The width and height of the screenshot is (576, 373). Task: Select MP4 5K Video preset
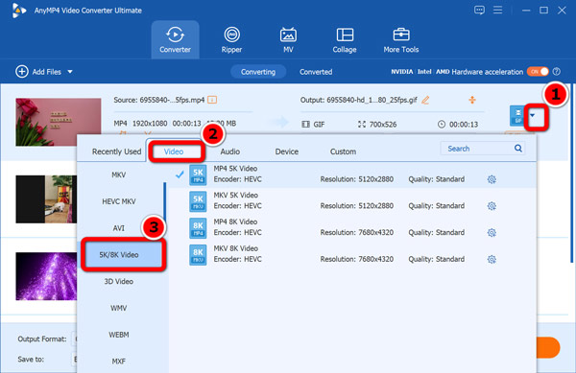(x=352, y=175)
